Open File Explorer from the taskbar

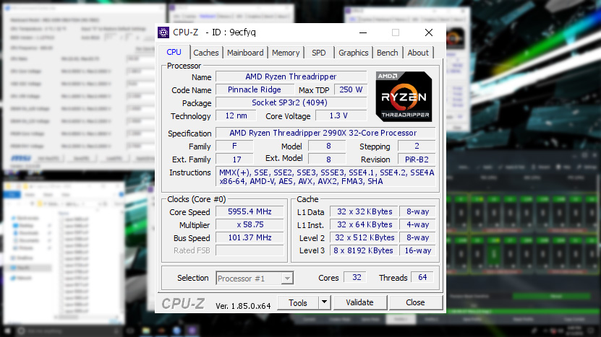click(146, 331)
